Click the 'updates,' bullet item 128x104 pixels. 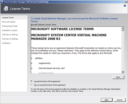pyautogui.click(x=39, y=58)
